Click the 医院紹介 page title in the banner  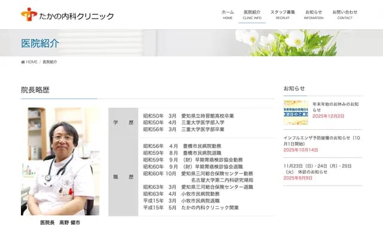(40, 44)
